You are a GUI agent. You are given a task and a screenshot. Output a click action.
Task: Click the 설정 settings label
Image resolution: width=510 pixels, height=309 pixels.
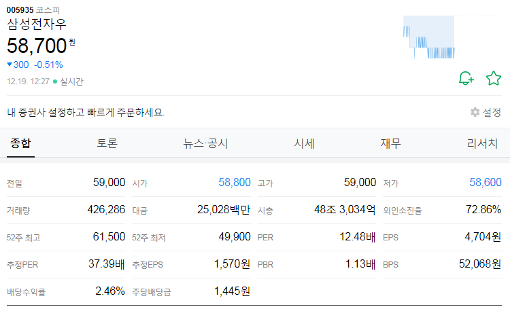point(492,113)
